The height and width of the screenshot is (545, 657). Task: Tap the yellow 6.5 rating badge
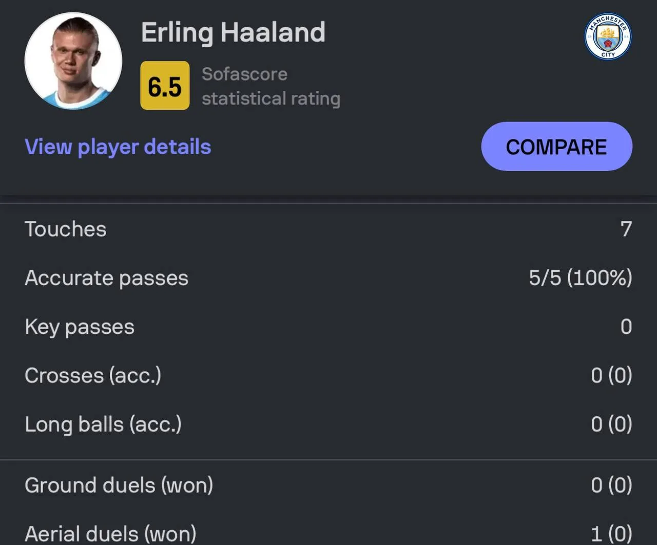point(165,86)
